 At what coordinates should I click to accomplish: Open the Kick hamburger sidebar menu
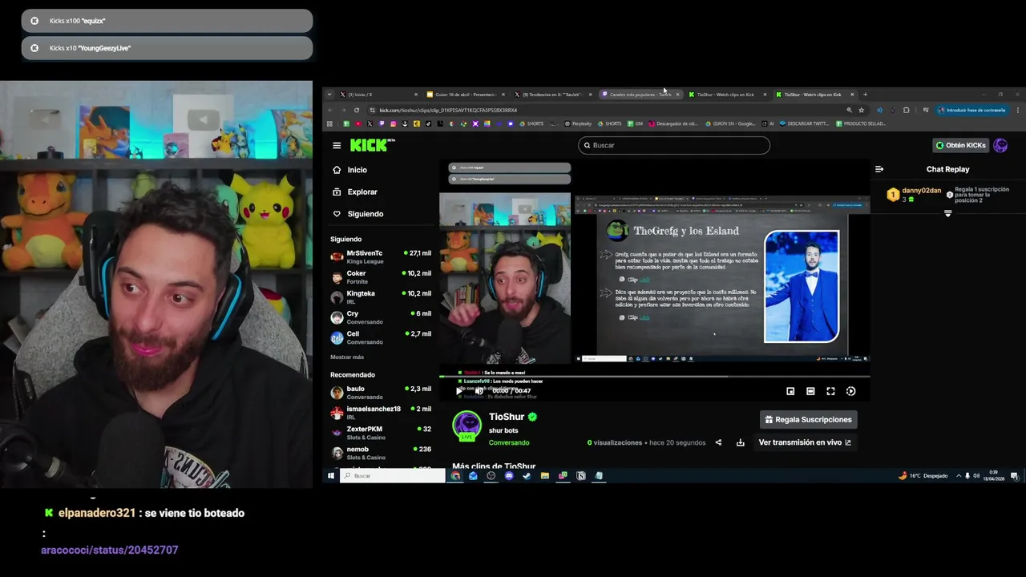click(337, 145)
